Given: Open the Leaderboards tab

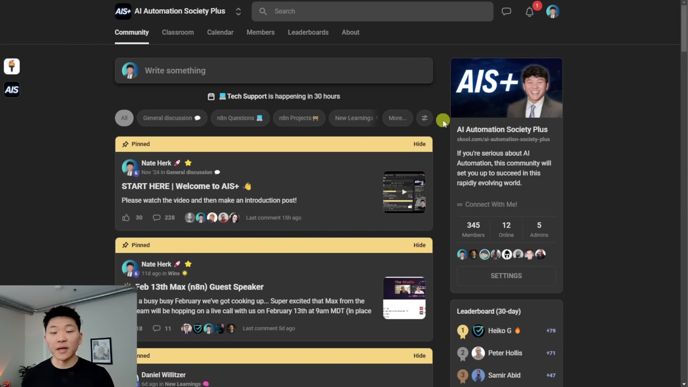Looking at the screenshot, I should (308, 32).
